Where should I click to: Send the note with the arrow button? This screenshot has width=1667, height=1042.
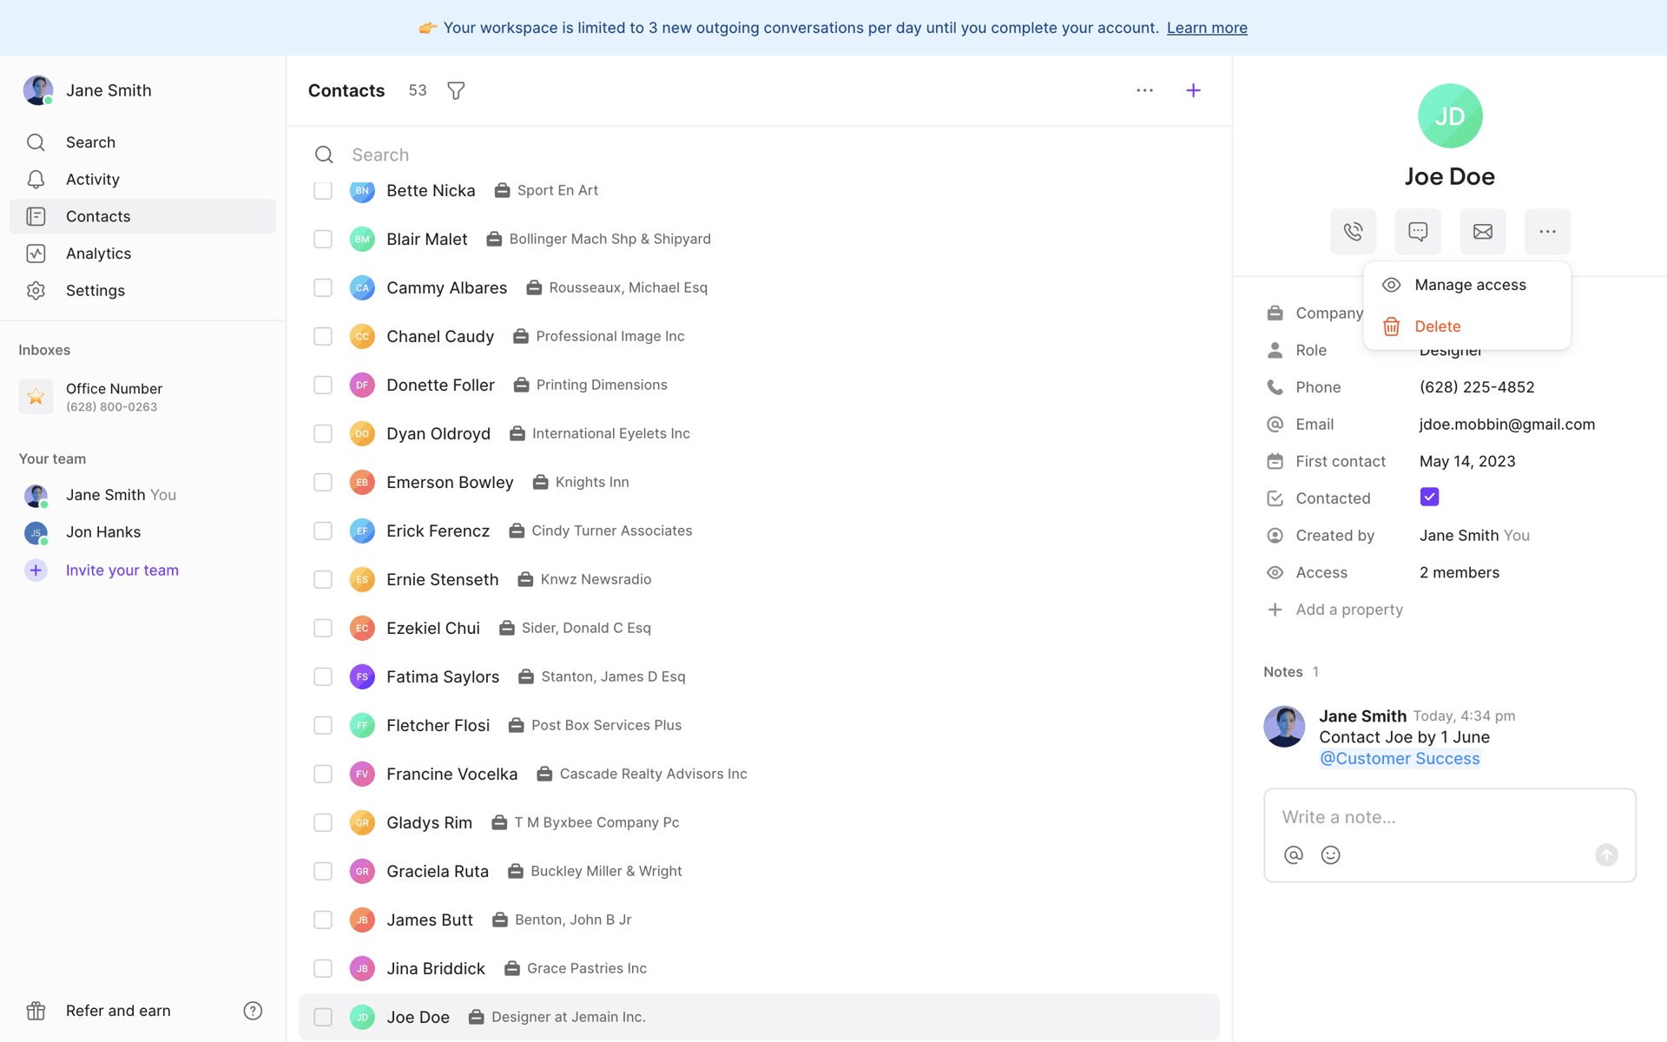1607,855
